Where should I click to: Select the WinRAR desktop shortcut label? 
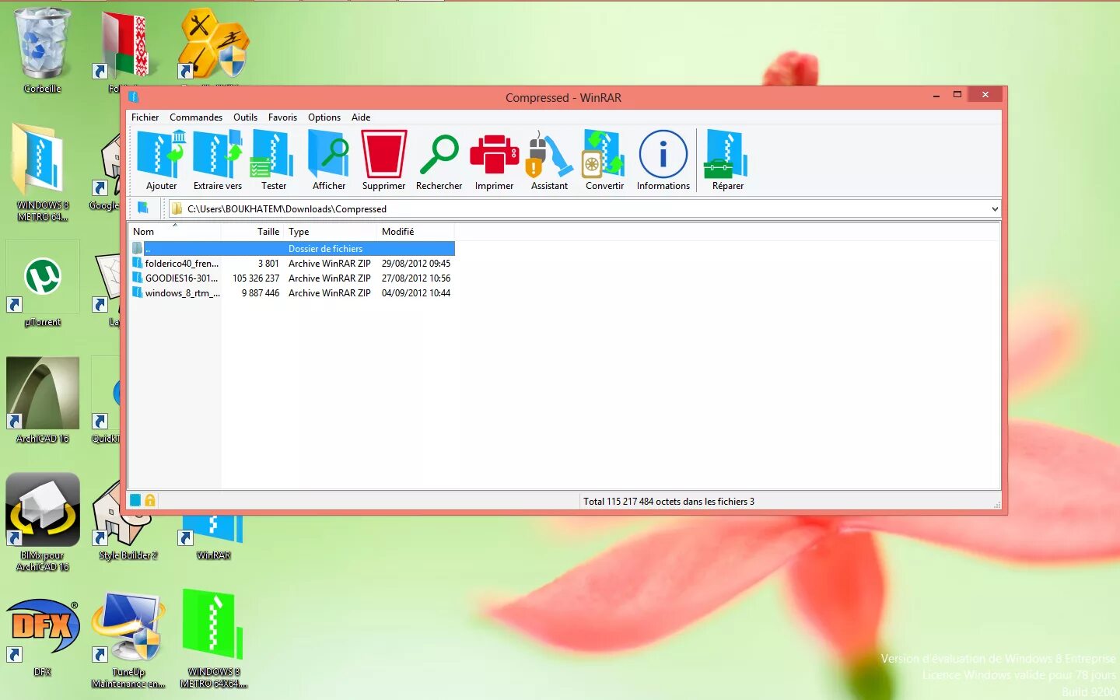pos(213,555)
